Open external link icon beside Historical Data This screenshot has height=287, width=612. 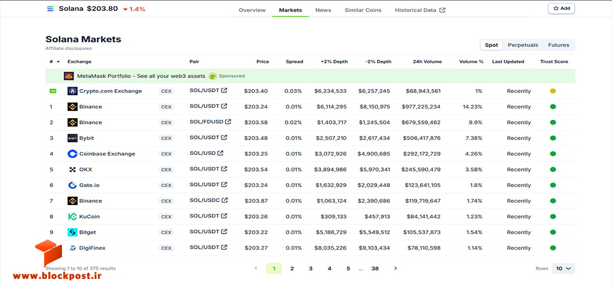tap(442, 10)
